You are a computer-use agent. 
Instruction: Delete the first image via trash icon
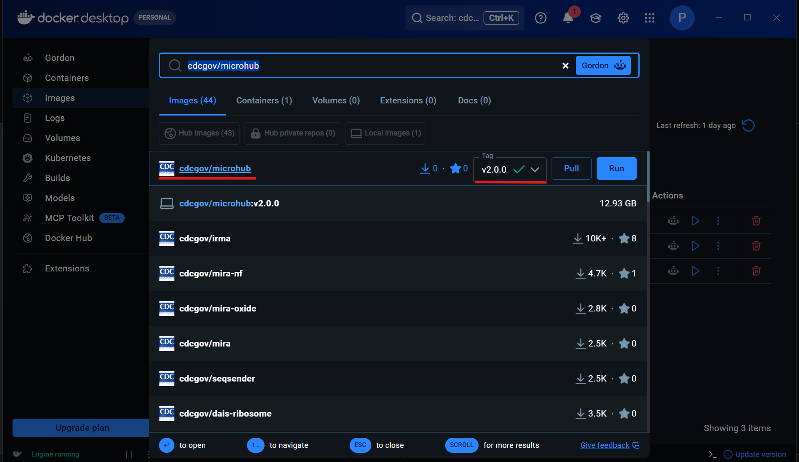tap(756, 221)
